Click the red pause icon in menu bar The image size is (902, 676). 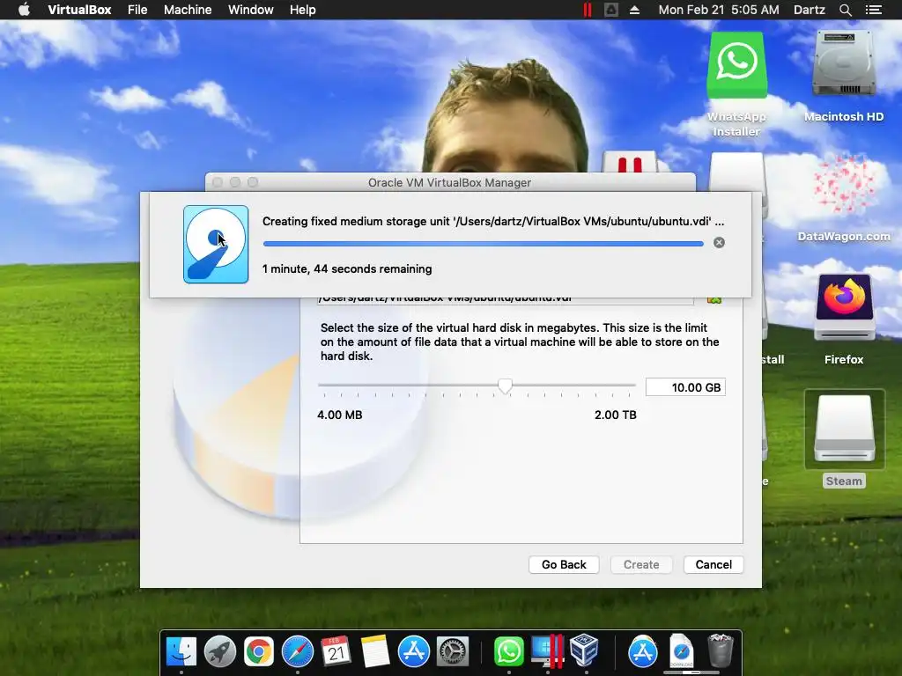pos(587,10)
